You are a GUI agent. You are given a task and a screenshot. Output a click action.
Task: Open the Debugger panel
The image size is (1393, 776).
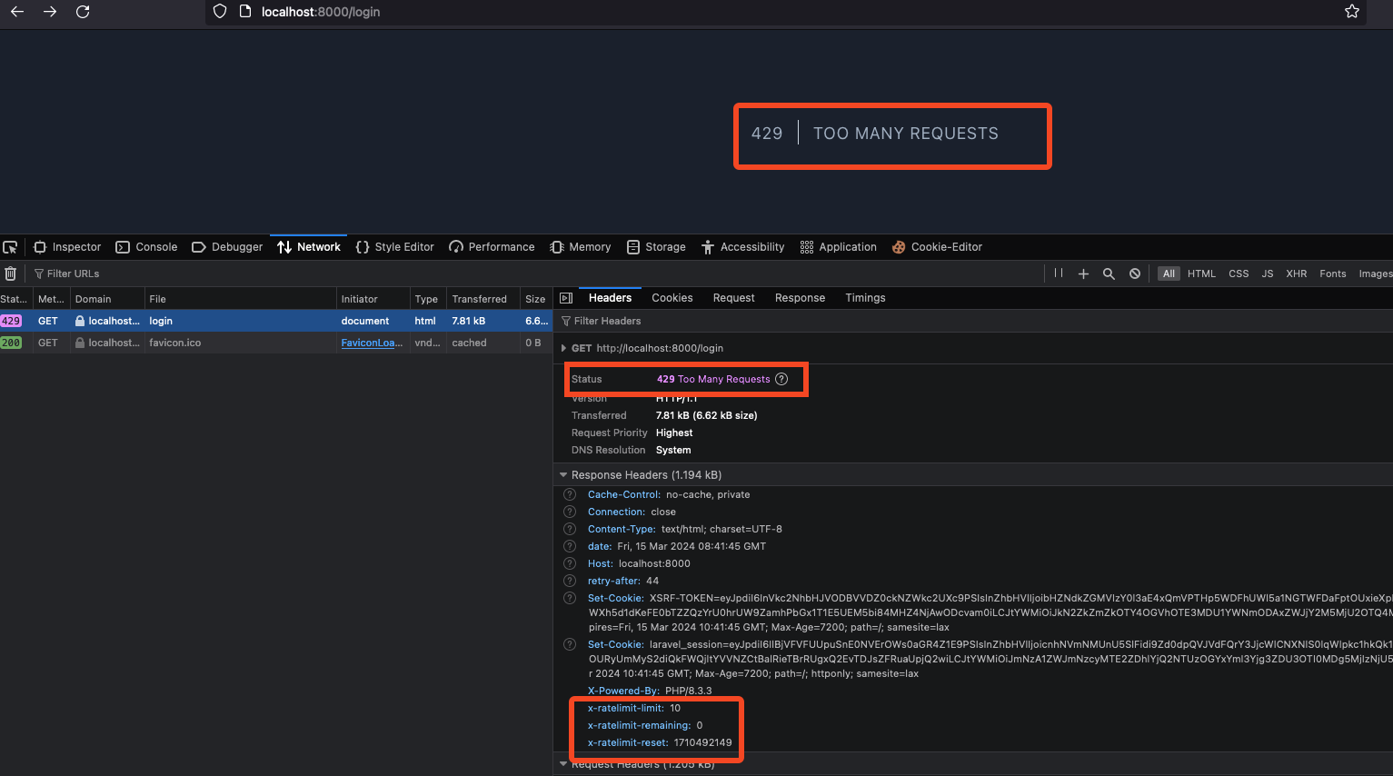[x=227, y=247]
